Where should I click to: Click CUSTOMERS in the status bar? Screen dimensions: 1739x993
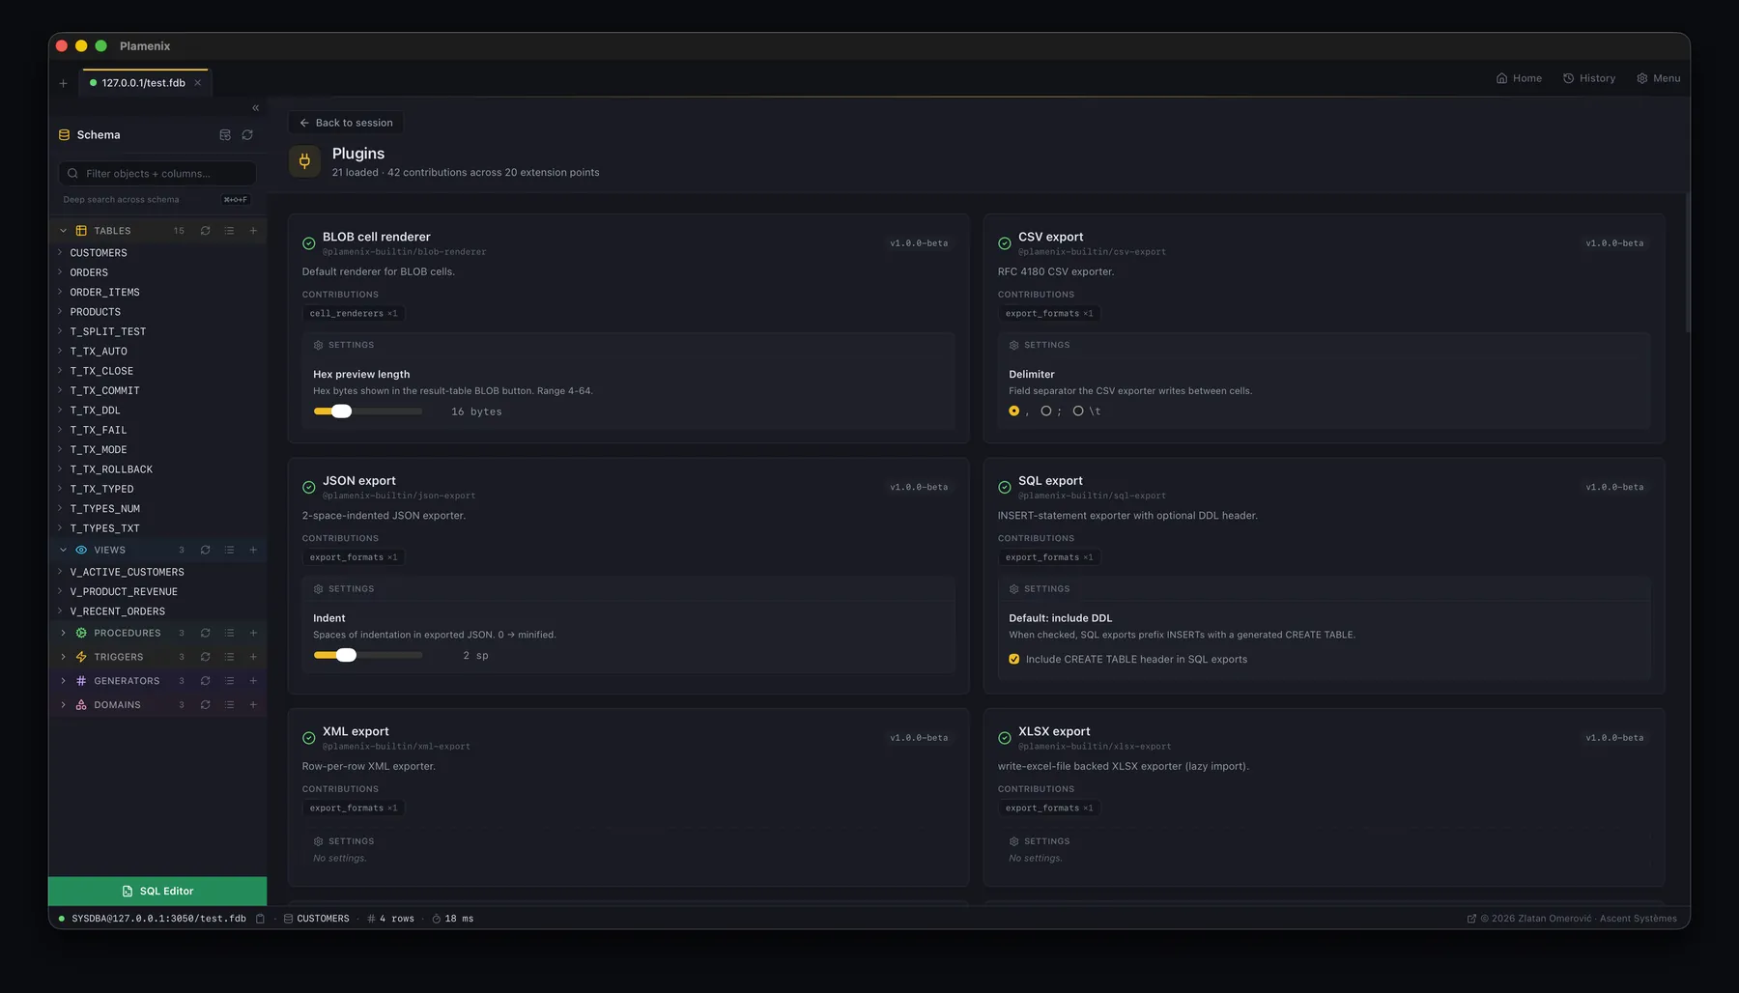click(317, 919)
